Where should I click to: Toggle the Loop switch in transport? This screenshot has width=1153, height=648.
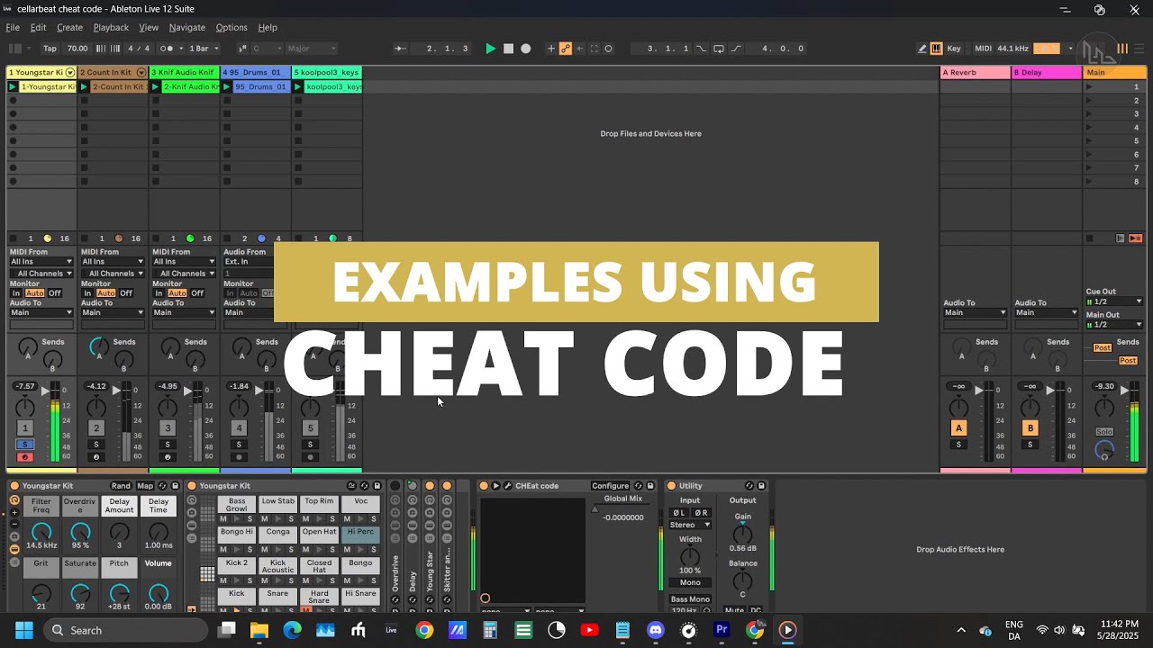[x=719, y=49]
